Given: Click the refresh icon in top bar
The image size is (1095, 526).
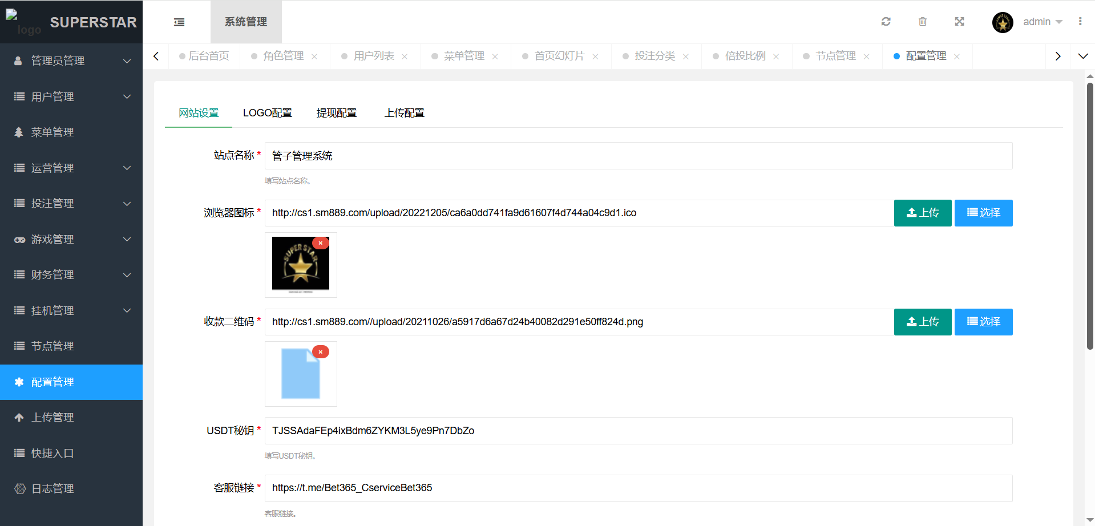Looking at the screenshot, I should pyautogui.click(x=886, y=22).
